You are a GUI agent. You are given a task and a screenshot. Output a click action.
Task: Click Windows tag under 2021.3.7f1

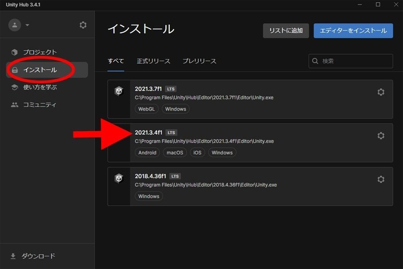coord(176,109)
